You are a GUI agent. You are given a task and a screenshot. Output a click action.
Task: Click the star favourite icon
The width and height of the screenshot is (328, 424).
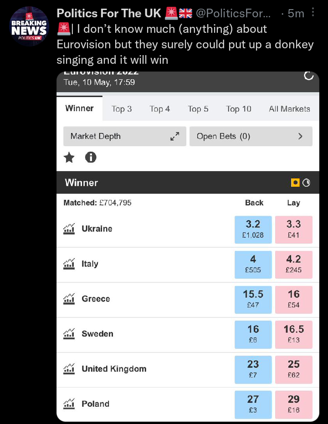click(69, 158)
